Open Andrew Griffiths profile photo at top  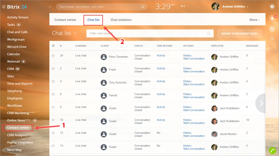[215, 6]
